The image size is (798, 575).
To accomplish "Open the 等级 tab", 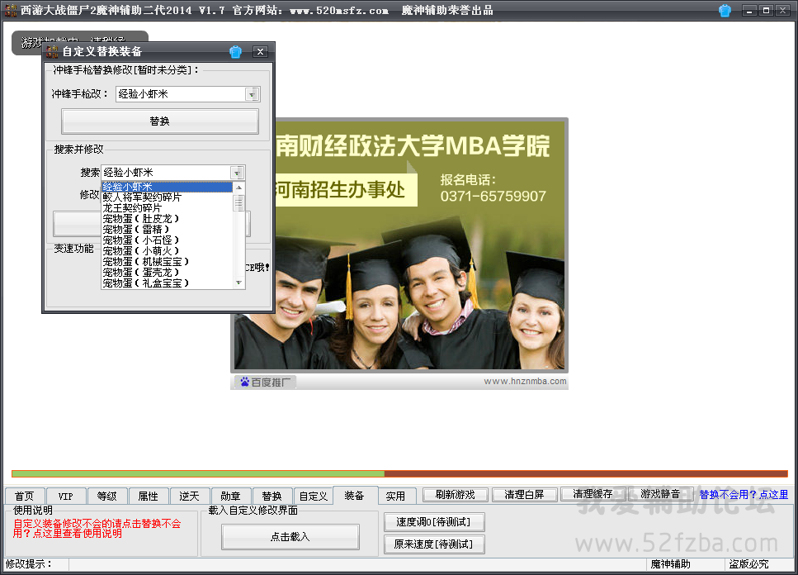I will point(107,496).
